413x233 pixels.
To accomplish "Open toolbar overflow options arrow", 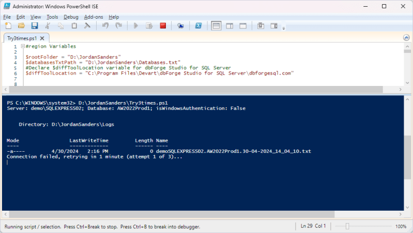I will pos(284,28).
